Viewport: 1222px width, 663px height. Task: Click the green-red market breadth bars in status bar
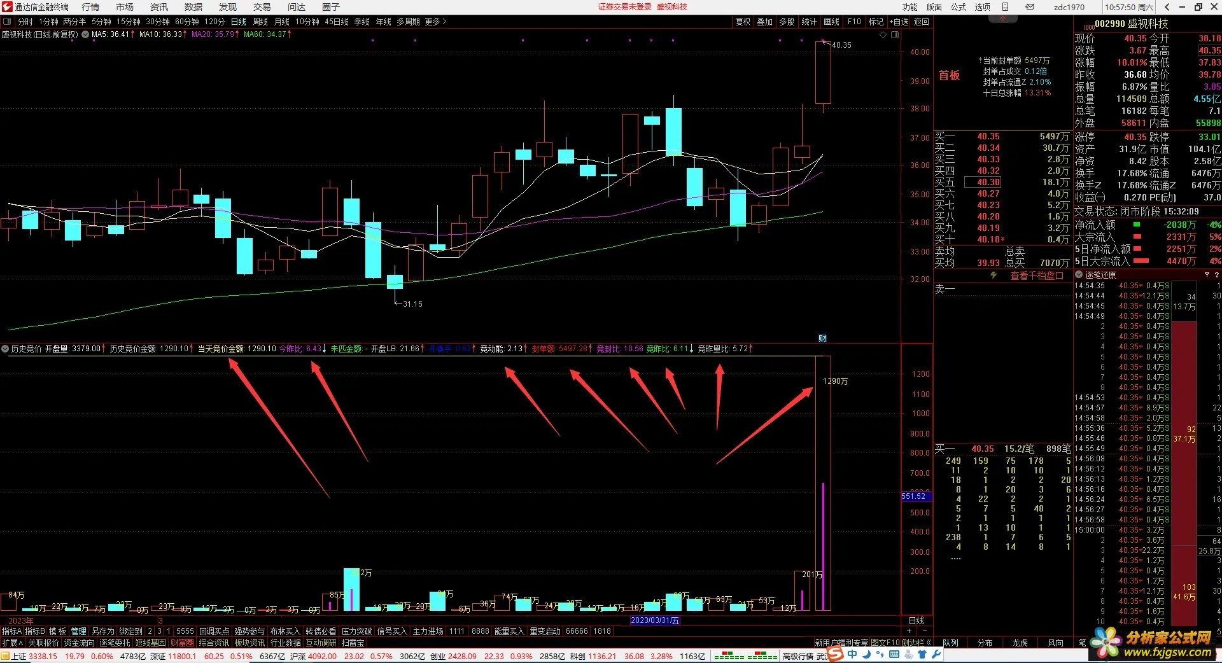(745, 656)
